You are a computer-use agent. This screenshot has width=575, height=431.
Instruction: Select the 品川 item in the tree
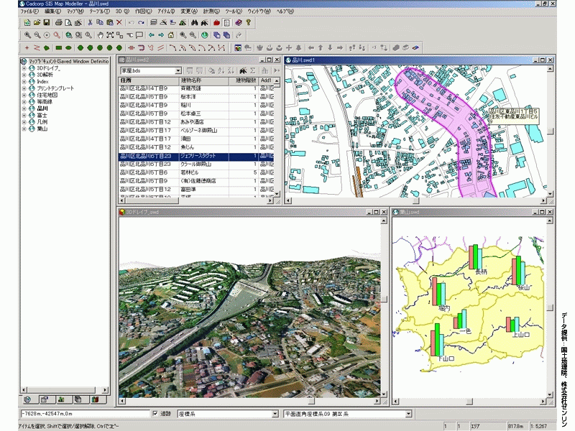[x=42, y=108]
